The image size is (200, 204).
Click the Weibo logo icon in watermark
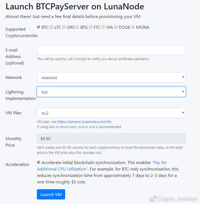[x=153, y=199]
